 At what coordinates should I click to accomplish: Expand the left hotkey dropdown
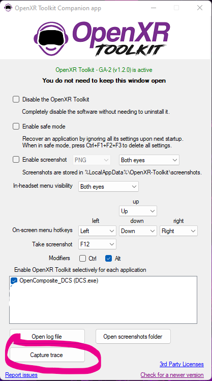[97, 231]
